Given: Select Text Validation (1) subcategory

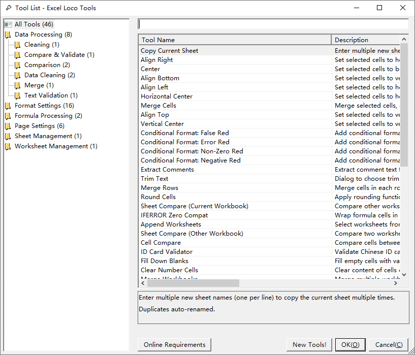Looking at the screenshot, I should click(51, 95).
